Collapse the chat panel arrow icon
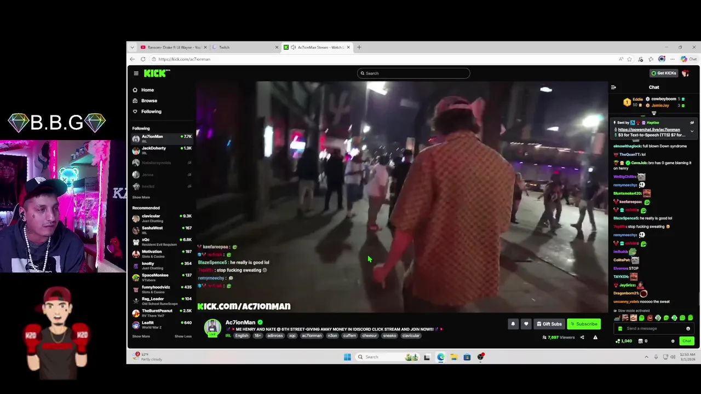701x394 pixels. point(613,88)
